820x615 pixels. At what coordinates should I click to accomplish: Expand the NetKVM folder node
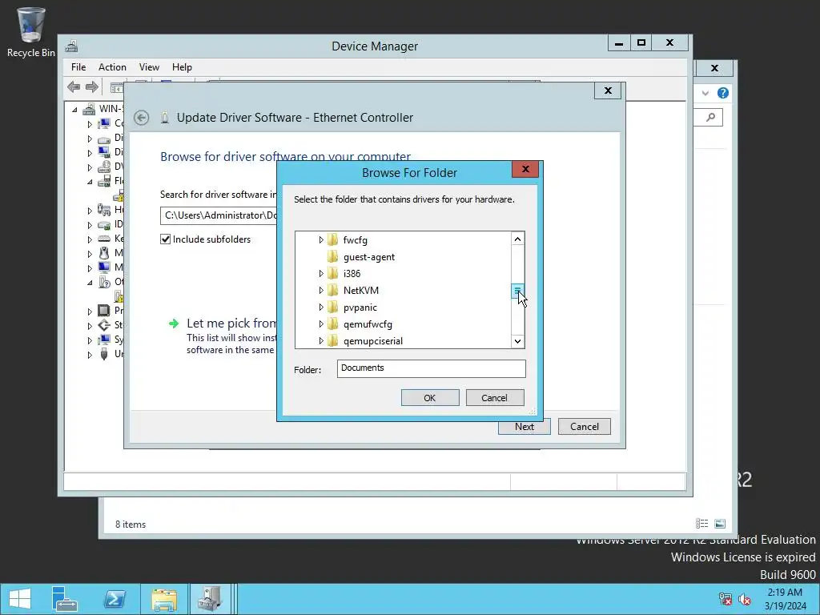pyautogui.click(x=321, y=290)
